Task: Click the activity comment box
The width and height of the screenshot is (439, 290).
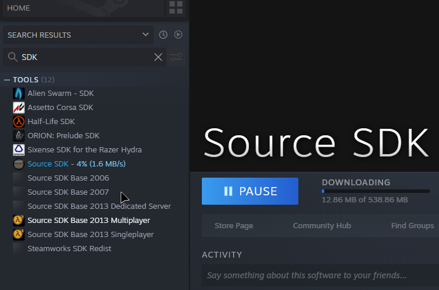Action: [x=320, y=275]
